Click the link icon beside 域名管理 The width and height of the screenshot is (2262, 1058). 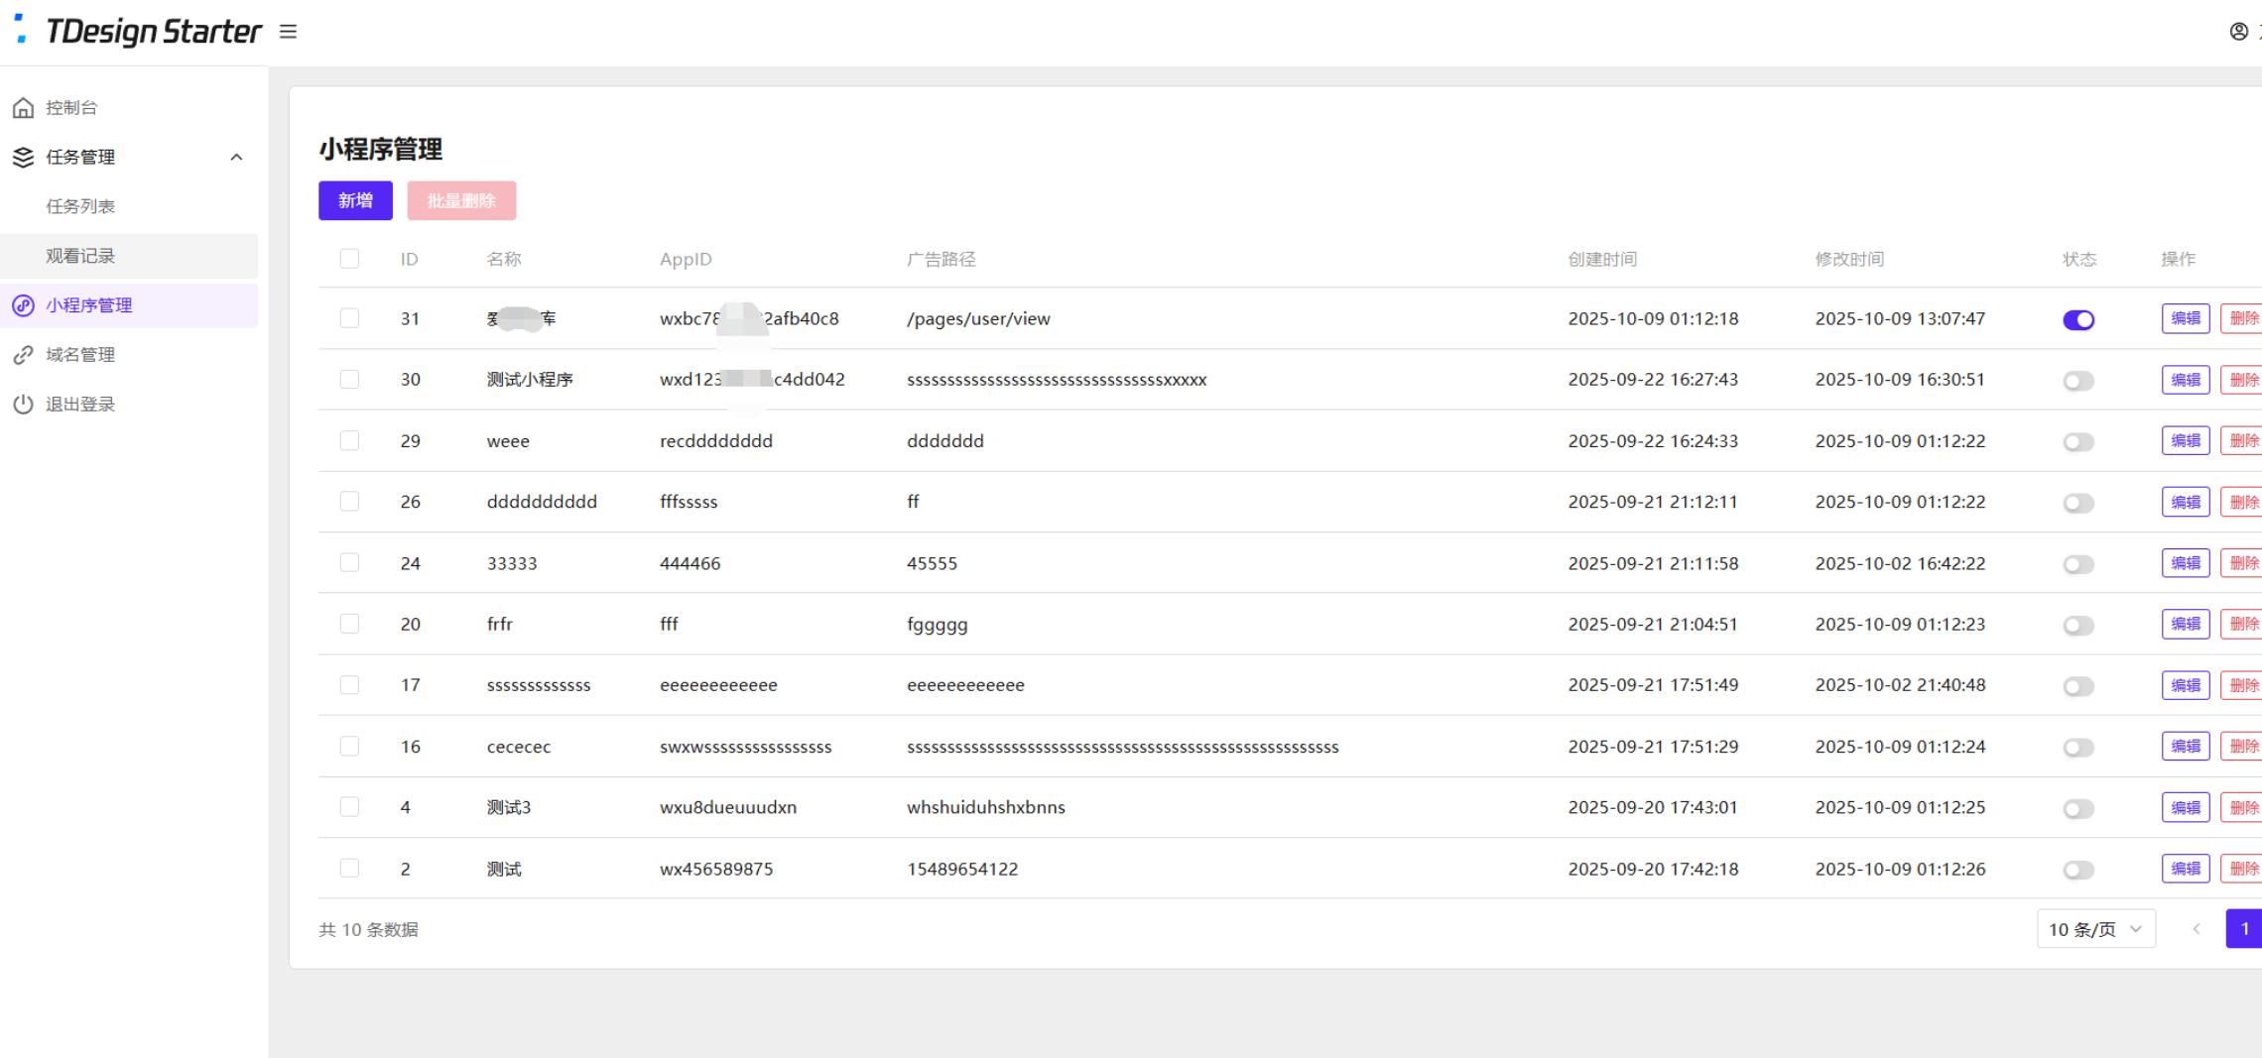(x=23, y=355)
